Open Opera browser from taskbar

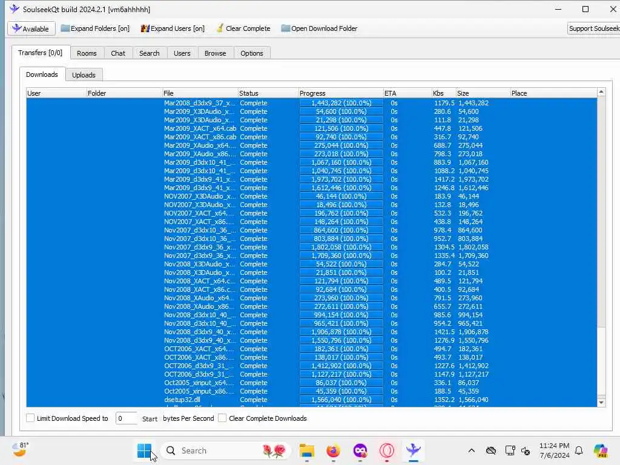point(387,450)
